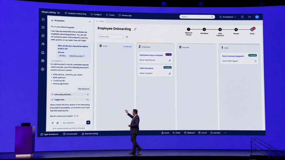
Task: Click the search magnifier icon
Action: [212, 17]
